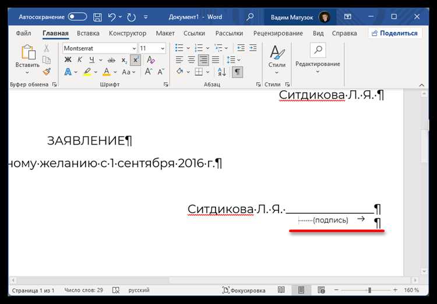
Task: Undo the last action
Action: pos(112,17)
